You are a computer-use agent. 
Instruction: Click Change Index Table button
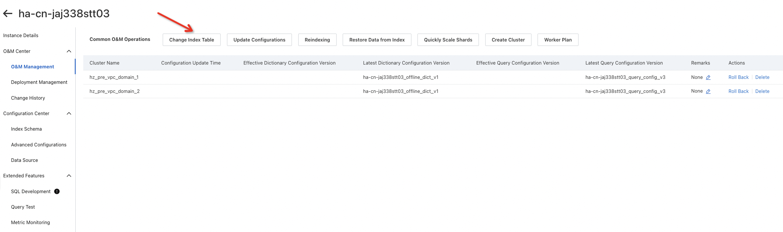pos(191,40)
